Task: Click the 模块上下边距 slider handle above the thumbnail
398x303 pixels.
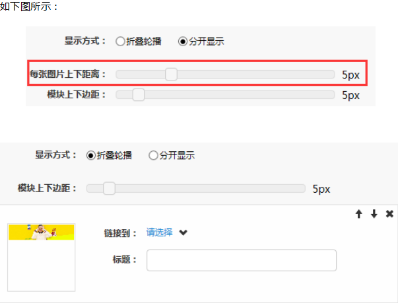Action: (110, 189)
